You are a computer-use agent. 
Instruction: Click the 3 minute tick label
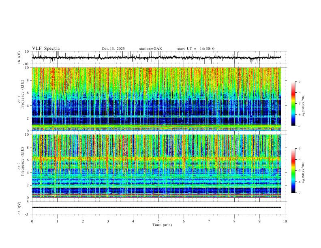[x=108, y=221]
